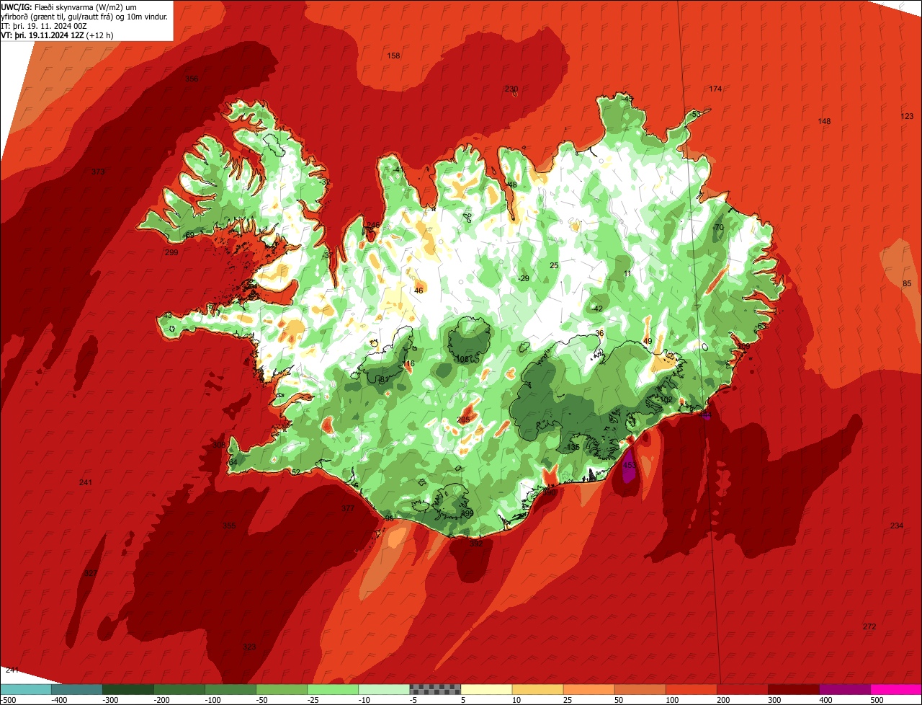Click the value -70 in east Iceland
This screenshot has width=922, height=705.
[717, 227]
